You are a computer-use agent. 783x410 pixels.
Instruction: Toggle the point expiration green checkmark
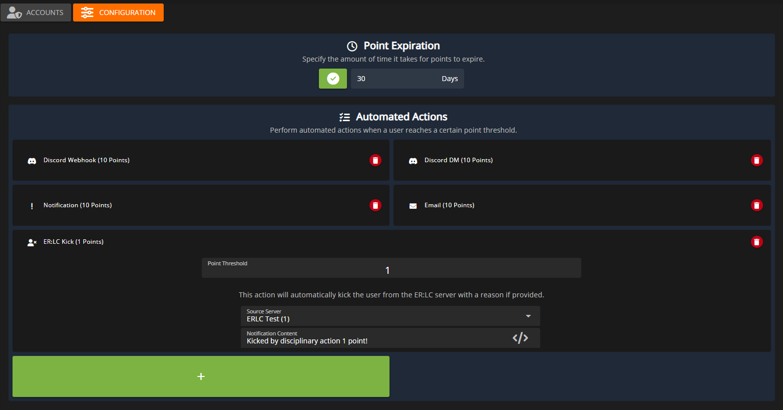(x=333, y=79)
